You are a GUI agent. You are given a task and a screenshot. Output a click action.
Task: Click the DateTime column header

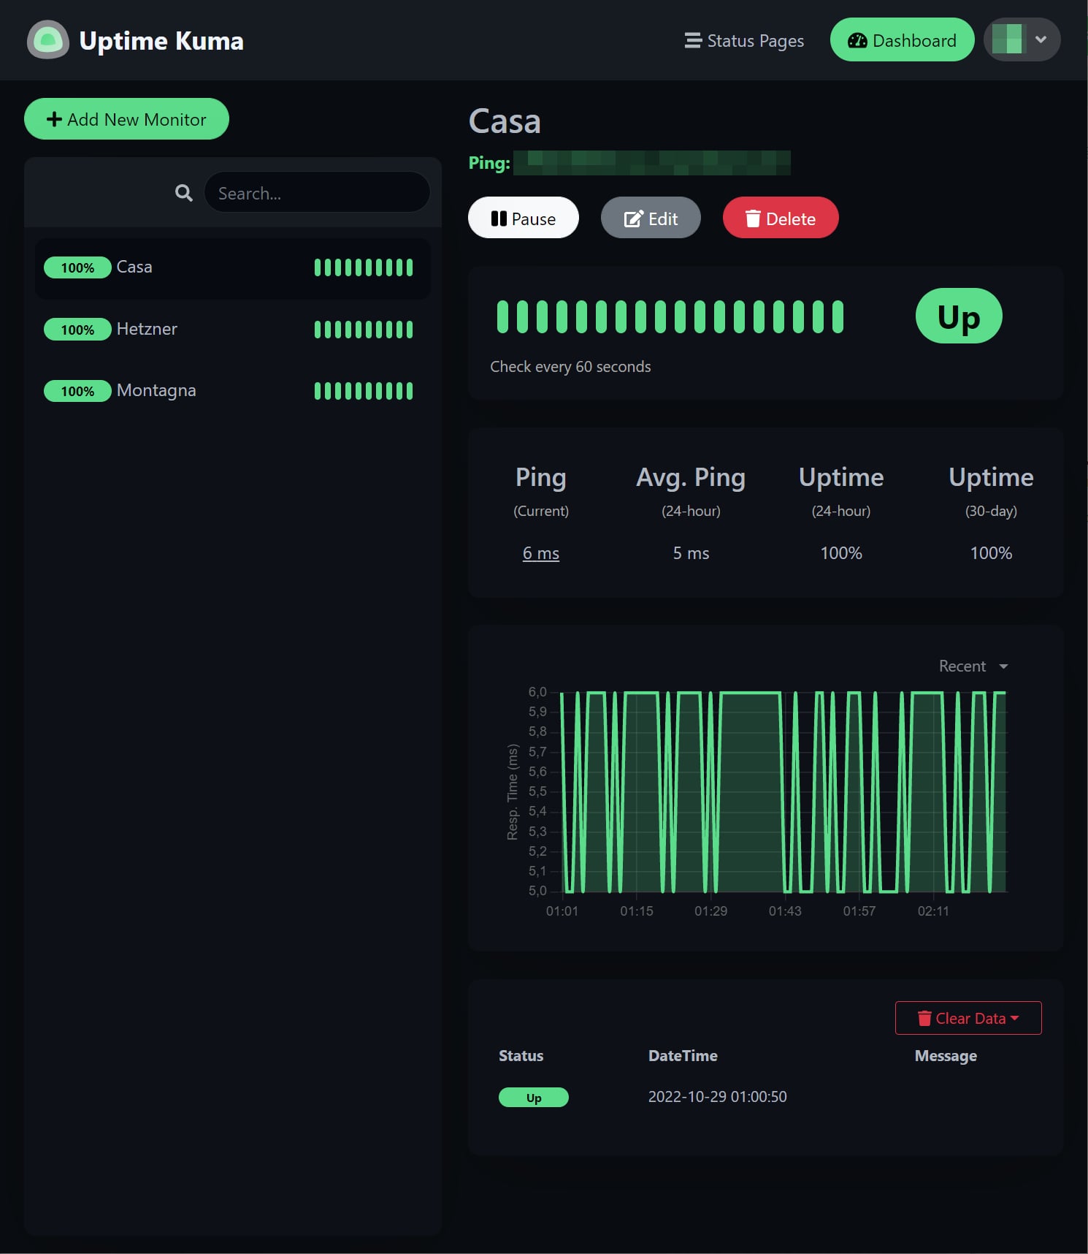(x=683, y=1056)
